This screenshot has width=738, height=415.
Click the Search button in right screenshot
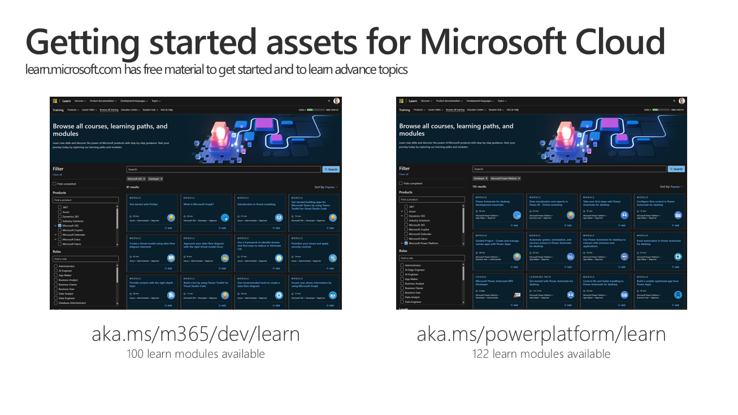click(x=676, y=169)
